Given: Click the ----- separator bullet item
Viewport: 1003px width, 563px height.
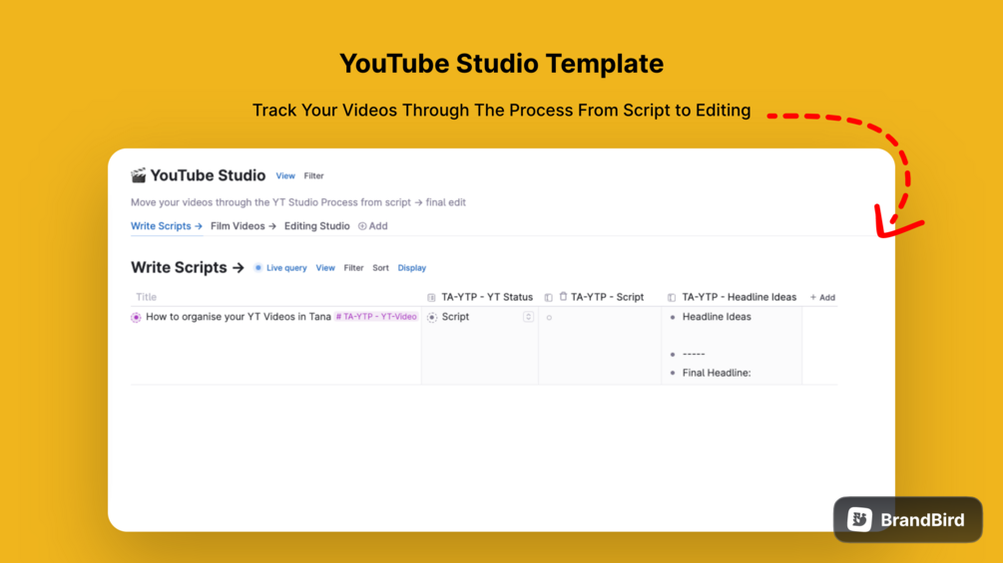Looking at the screenshot, I should [694, 354].
